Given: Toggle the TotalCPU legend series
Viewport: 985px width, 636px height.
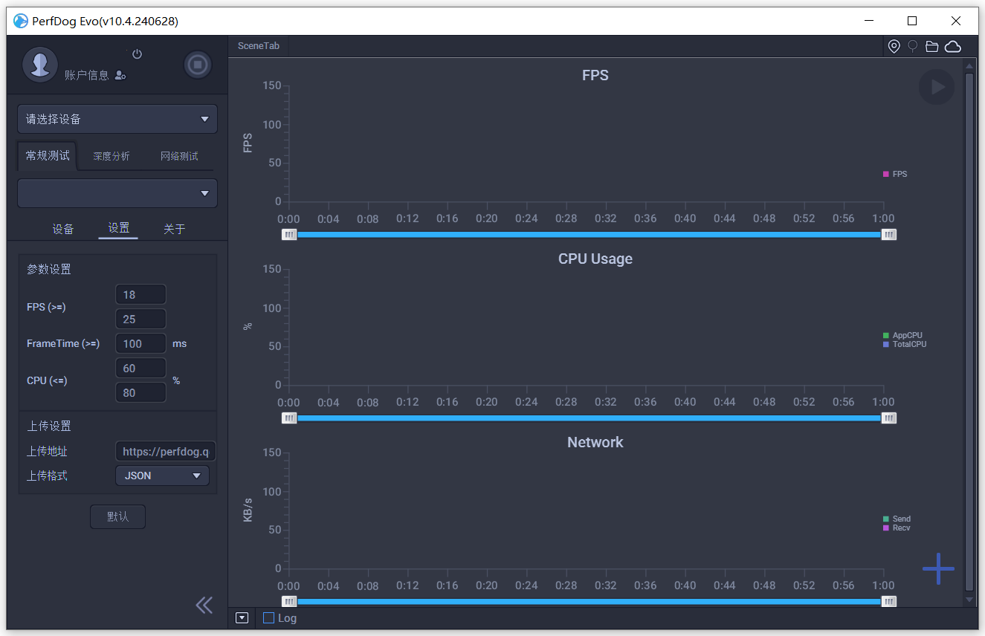Looking at the screenshot, I should (x=905, y=344).
